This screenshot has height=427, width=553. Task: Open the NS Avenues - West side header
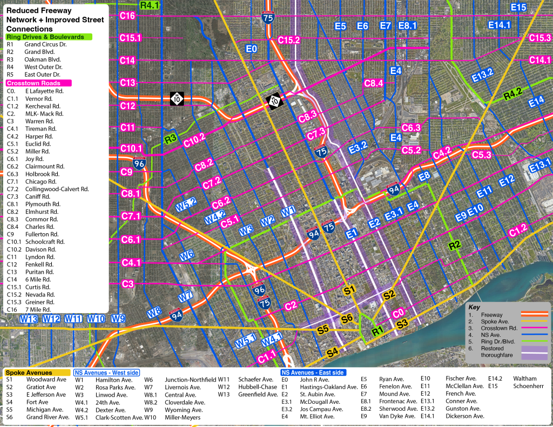pyautogui.click(x=106, y=372)
